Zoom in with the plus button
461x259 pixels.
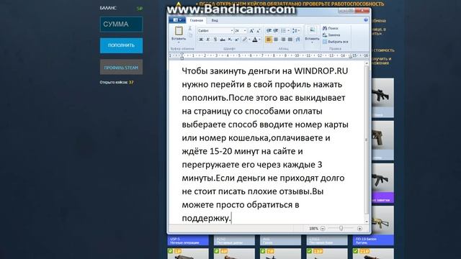(x=359, y=229)
